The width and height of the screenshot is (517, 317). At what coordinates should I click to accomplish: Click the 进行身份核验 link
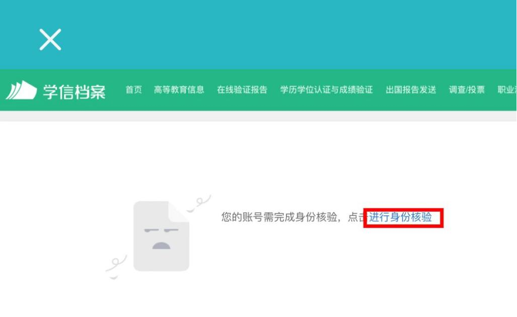[x=400, y=217]
